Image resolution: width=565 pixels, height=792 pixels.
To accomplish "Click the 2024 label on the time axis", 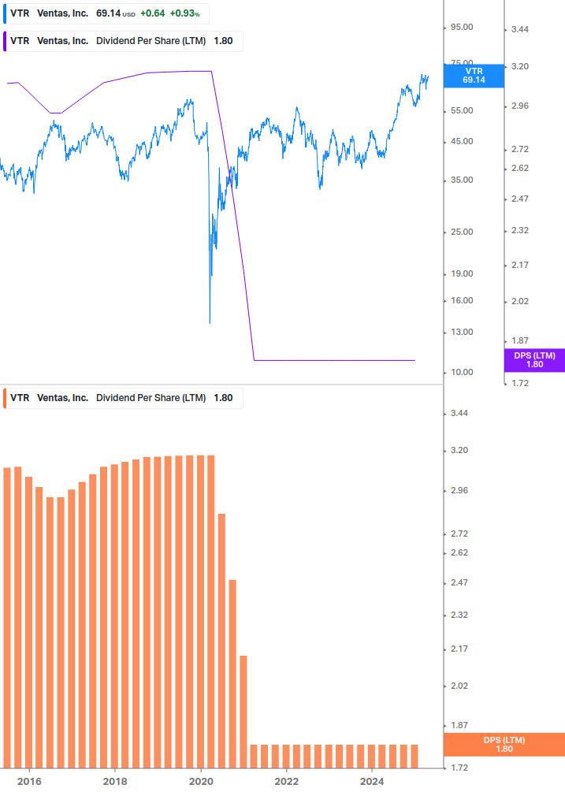I will (372, 782).
